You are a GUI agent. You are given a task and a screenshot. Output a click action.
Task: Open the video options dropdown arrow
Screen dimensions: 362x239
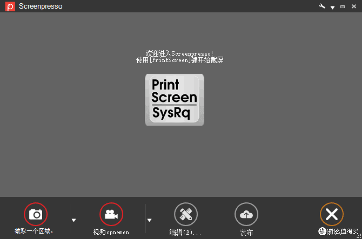(x=149, y=220)
